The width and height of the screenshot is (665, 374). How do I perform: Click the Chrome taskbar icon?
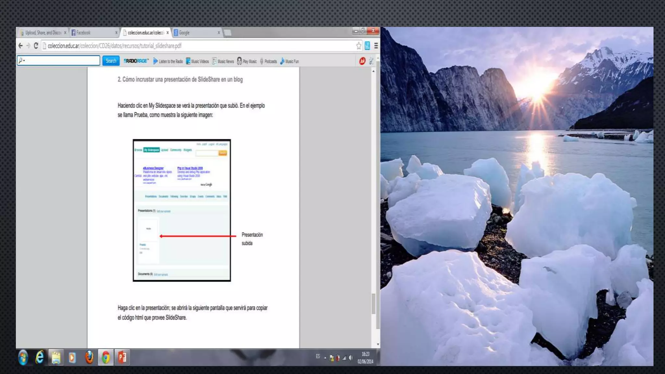(x=106, y=357)
